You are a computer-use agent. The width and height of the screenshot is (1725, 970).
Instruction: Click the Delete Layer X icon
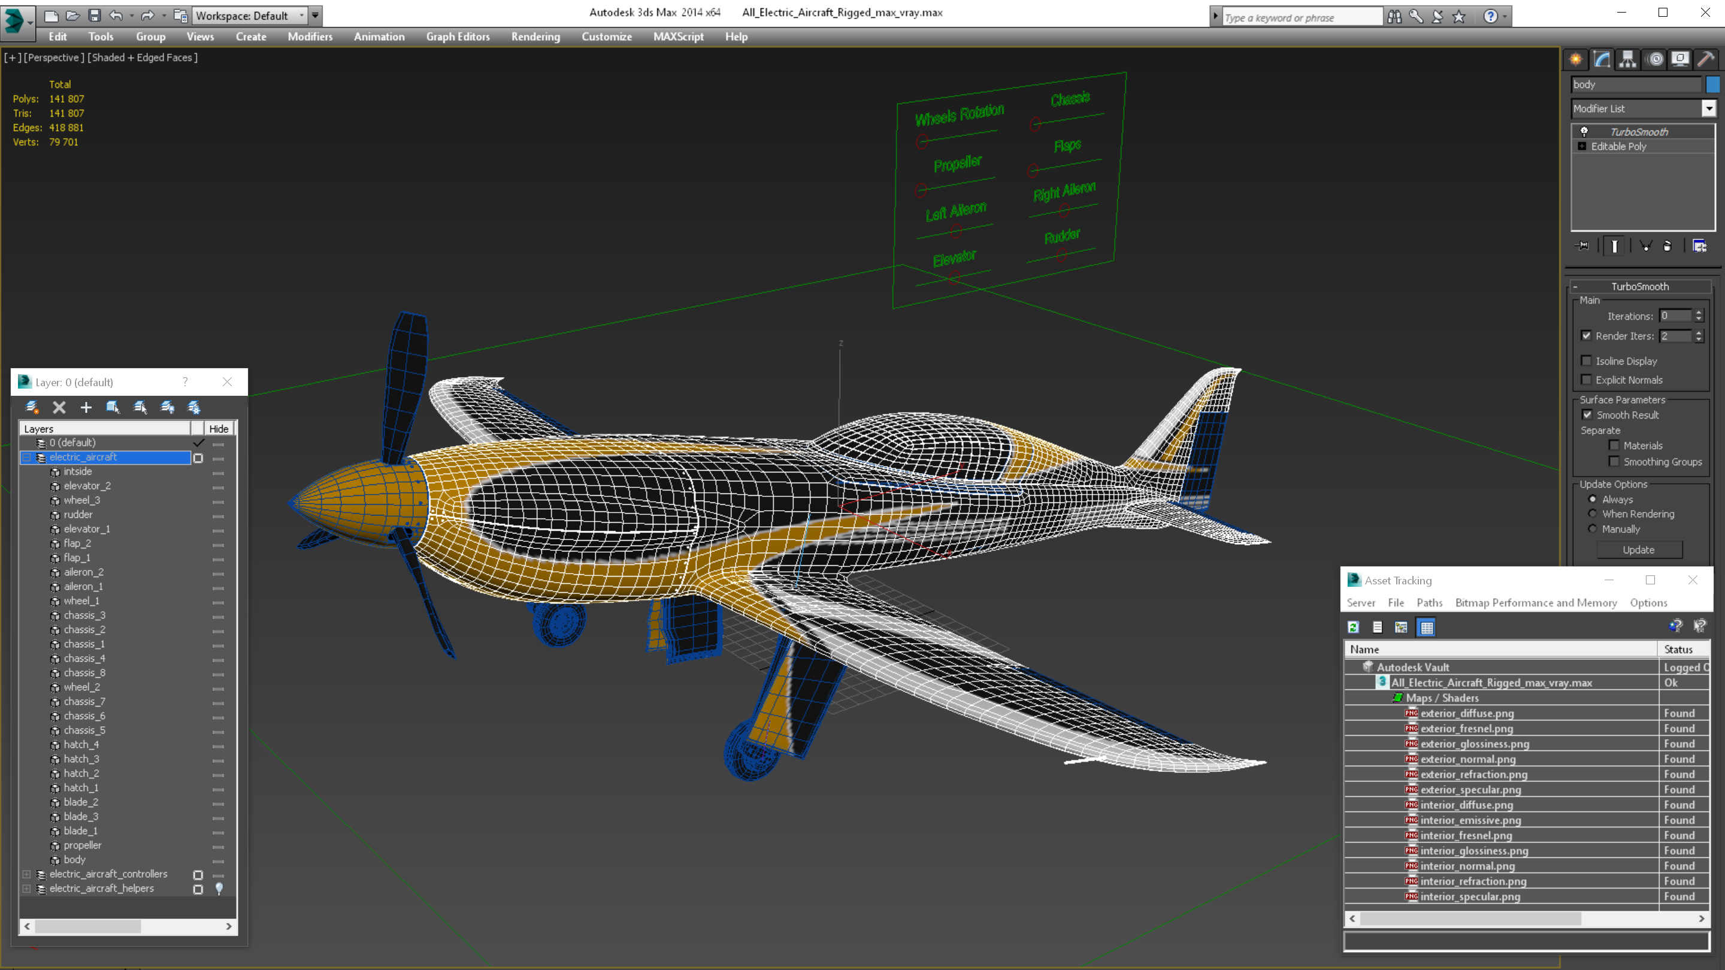[59, 407]
